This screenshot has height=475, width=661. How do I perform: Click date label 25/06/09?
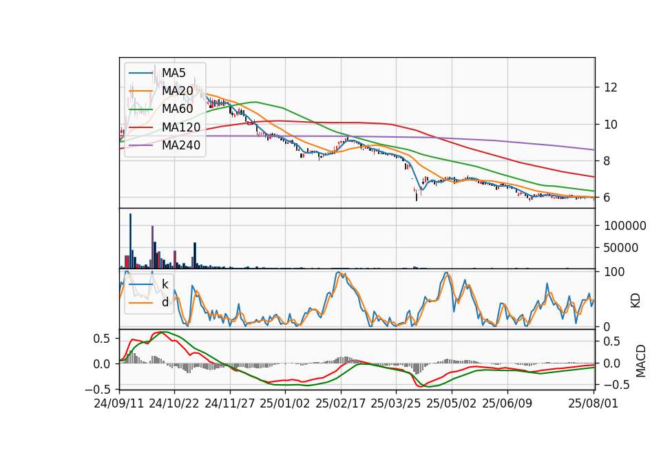coord(507,403)
